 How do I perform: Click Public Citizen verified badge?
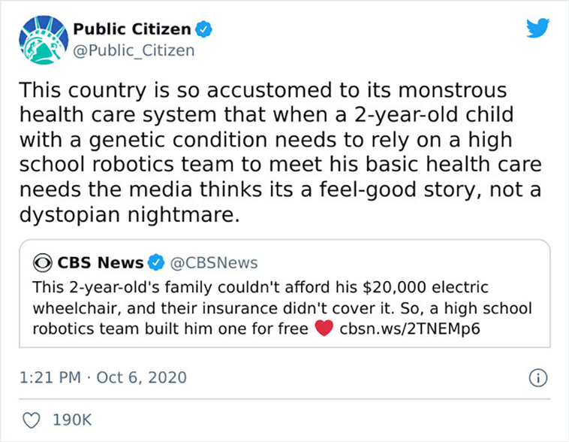[204, 29]
